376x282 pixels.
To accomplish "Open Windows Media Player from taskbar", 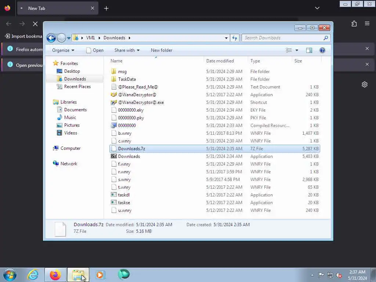I will [x=100, y=275].
